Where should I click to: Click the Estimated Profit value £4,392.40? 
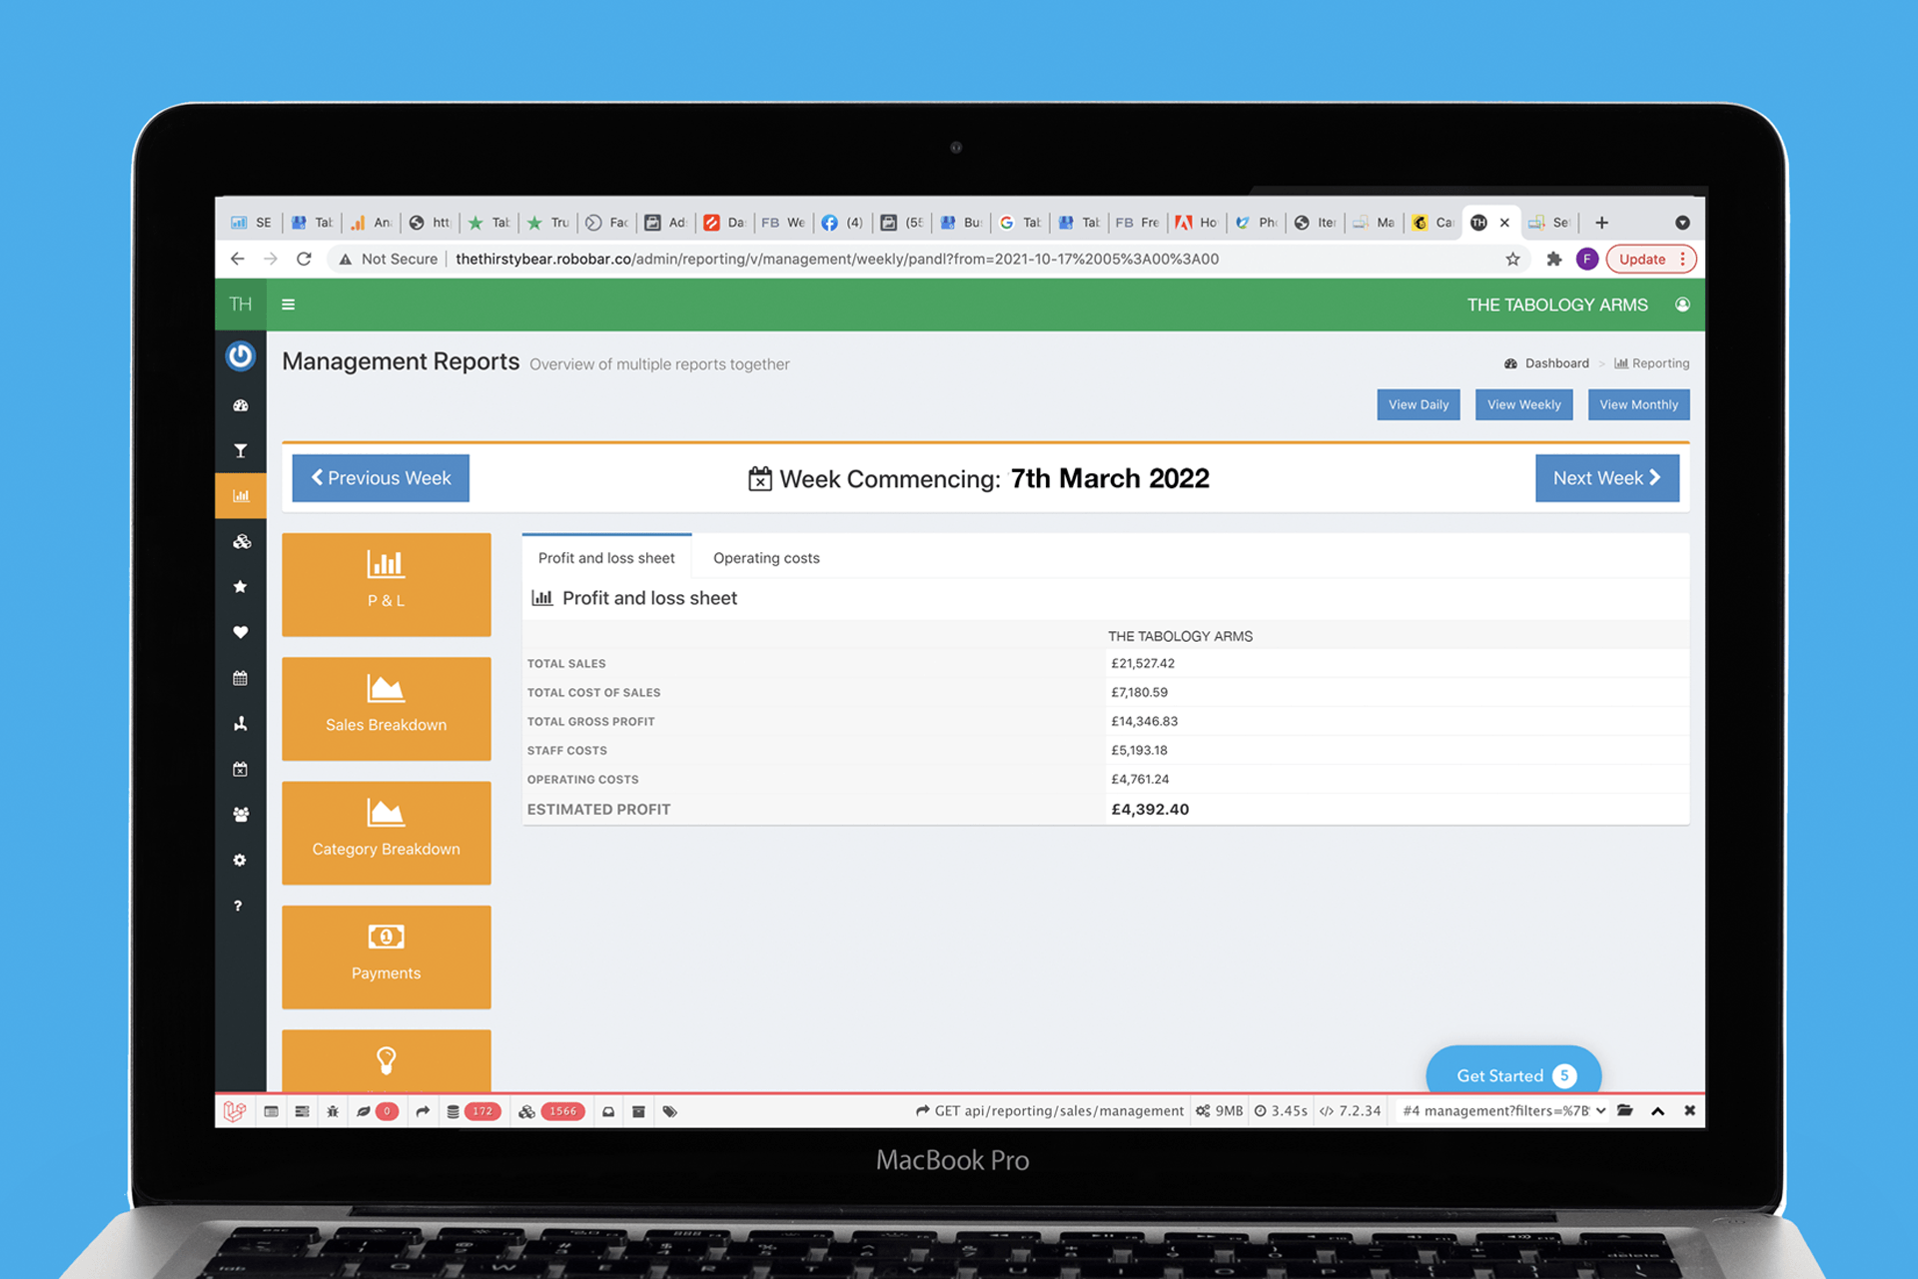tap(1150, 809)
